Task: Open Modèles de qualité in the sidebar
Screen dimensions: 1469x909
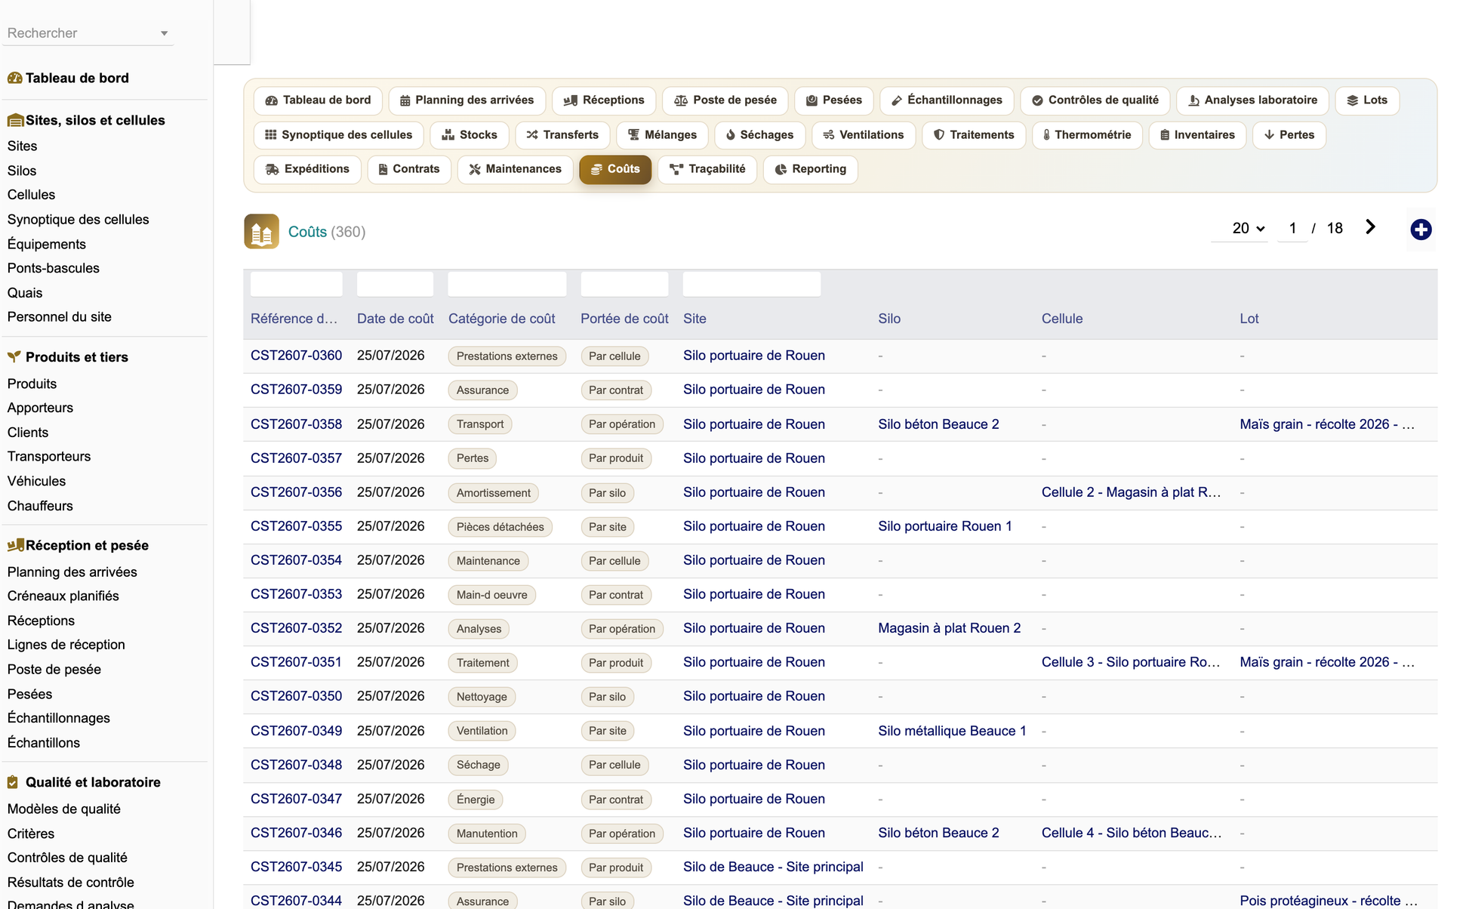Action: point(64,809)
